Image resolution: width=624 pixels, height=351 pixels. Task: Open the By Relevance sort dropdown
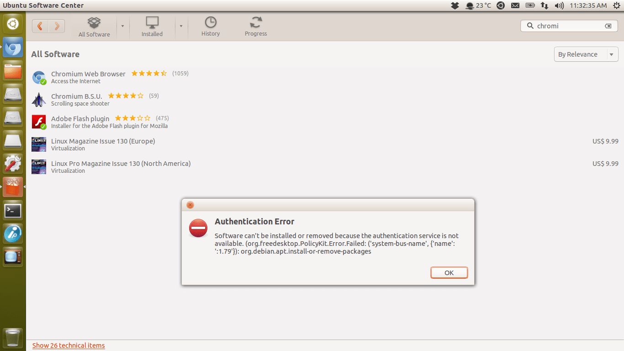(586, 54)
